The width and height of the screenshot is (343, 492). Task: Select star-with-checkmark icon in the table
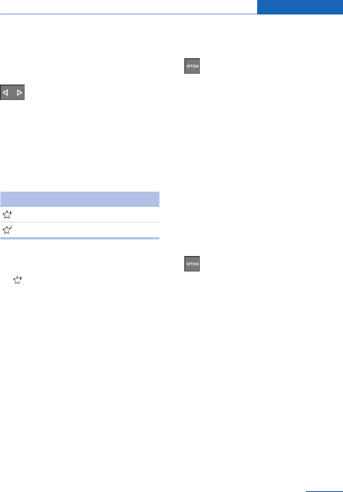7,230
